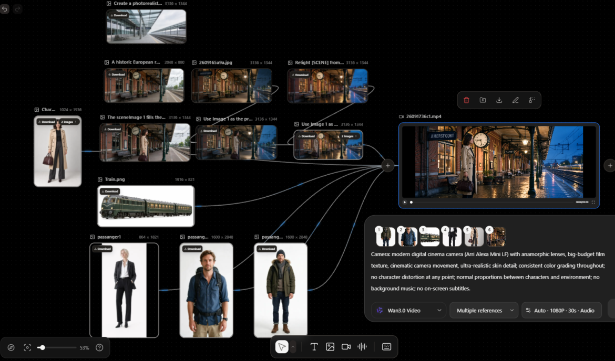Click 'A historic European r...' node title
The width and height of the screenshot is (615, 361).
coord(136,62)
